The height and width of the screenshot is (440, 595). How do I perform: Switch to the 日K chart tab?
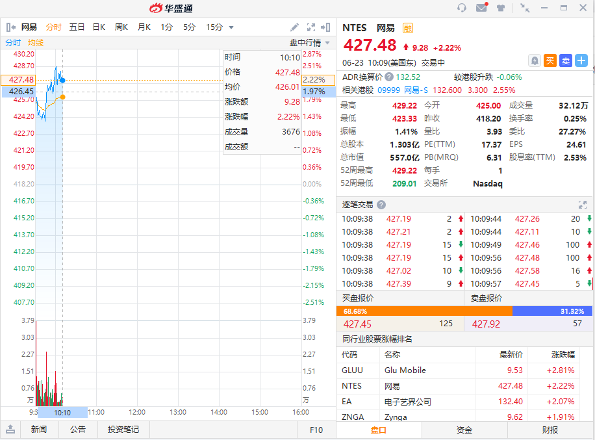click(99, 27)
